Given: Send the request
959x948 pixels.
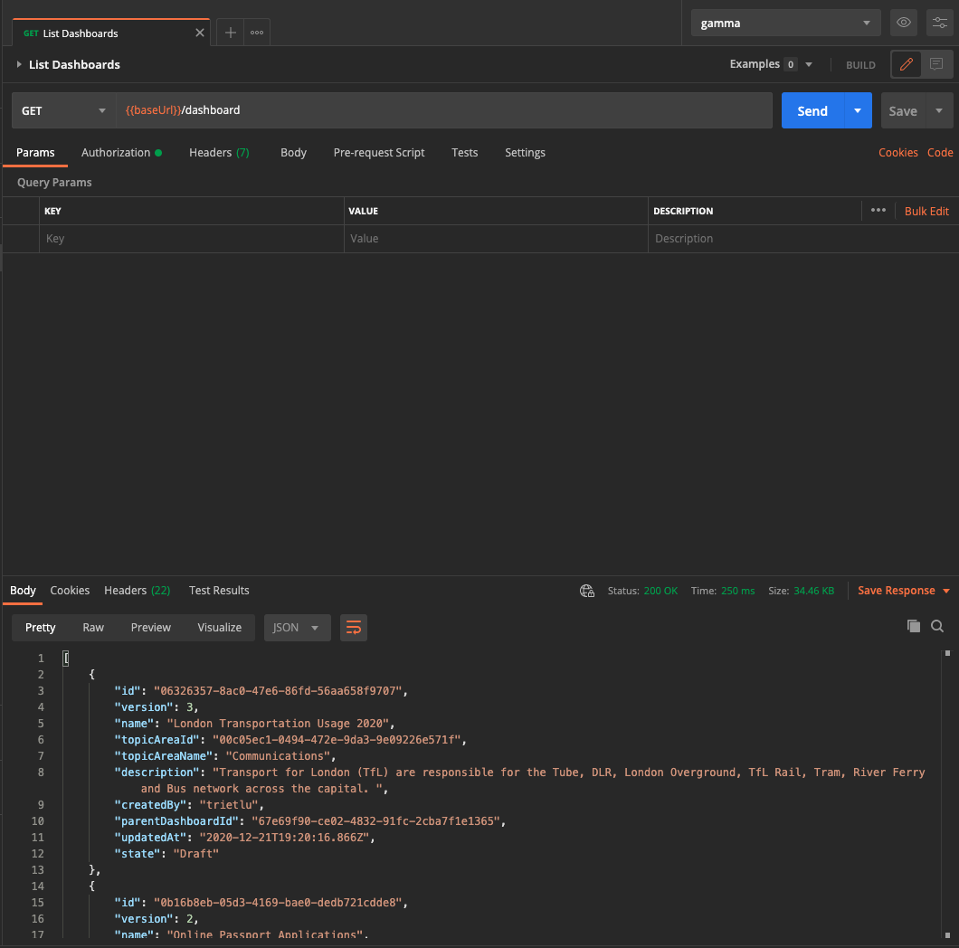Looking at the screenshot, I should (812, 110).
